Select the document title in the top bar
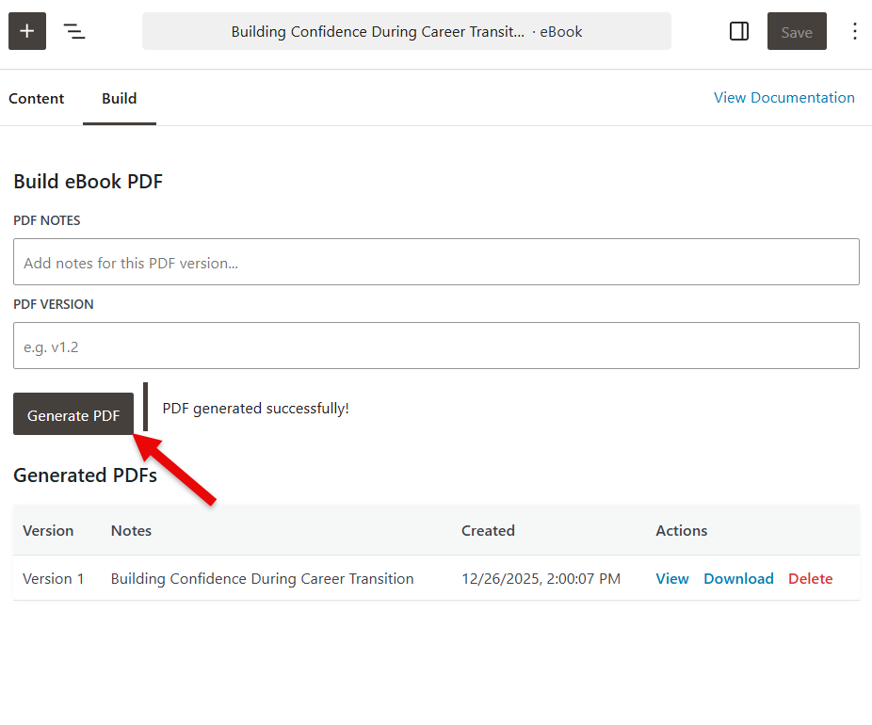The image size is (872, 725). [x=407, y=31]
